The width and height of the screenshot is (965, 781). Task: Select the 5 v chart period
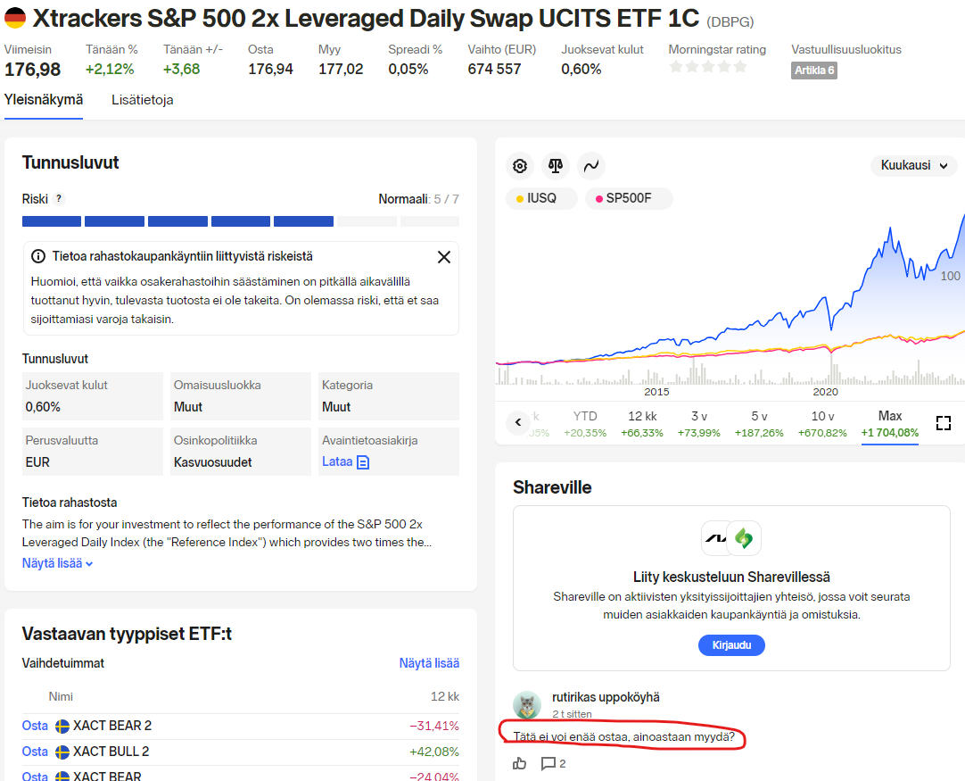click(759, 424)
